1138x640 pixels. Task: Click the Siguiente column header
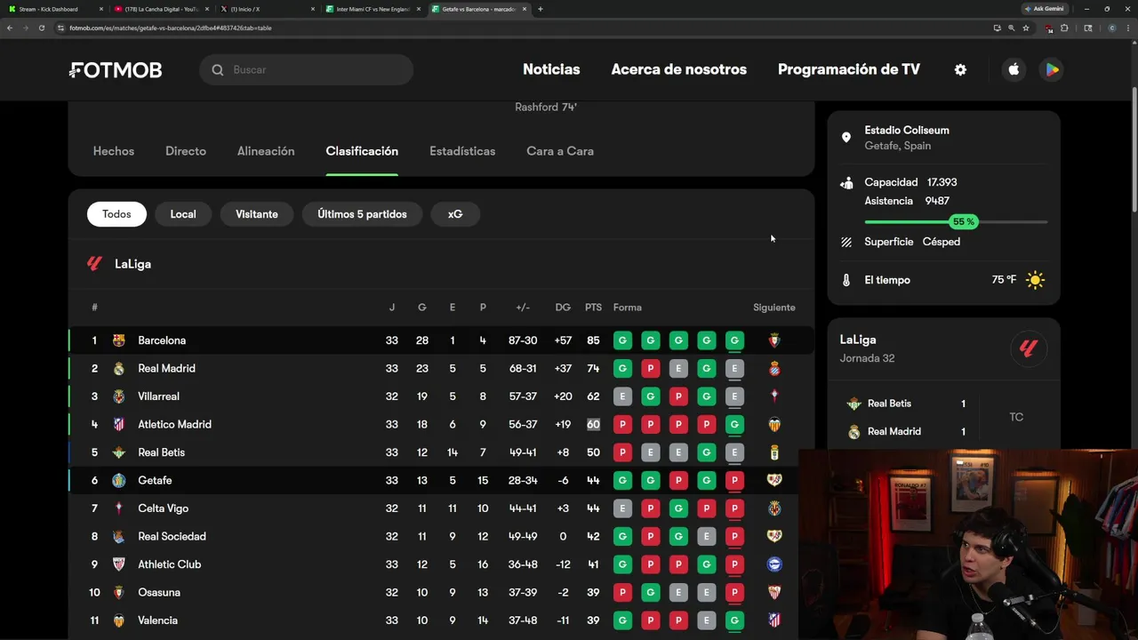coord(774,308)
